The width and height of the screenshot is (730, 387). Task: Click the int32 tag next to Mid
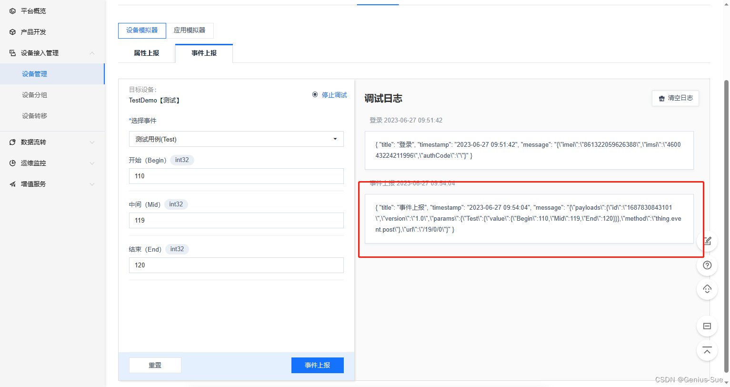176,204
